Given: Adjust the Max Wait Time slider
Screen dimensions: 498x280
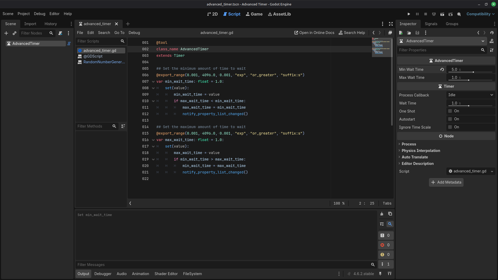Looking at the screenshot, I should tap(471, 80).
